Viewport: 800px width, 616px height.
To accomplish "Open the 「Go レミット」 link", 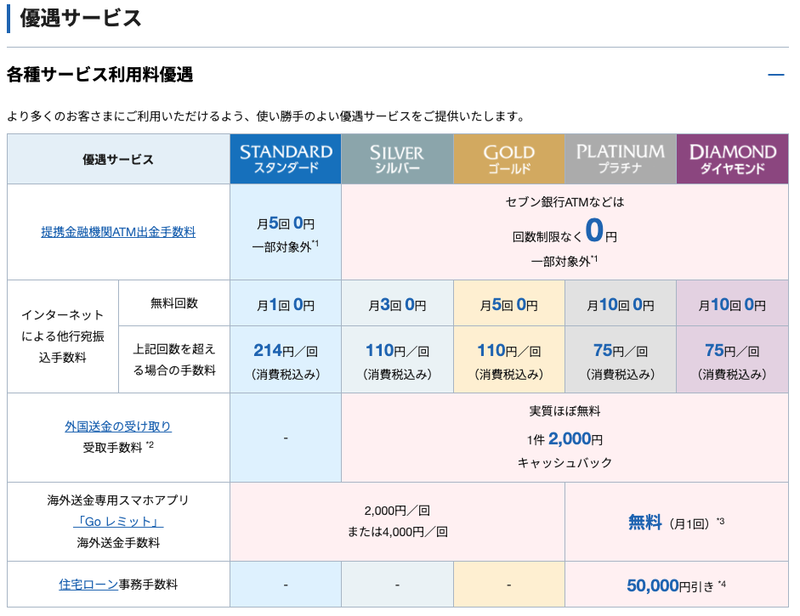I will pos(118,522).
